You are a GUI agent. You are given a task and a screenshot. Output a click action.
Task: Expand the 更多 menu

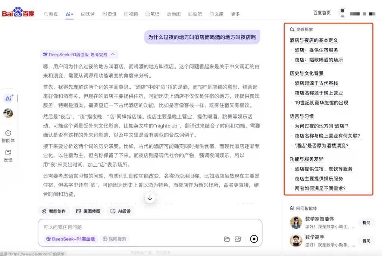[235, 14]
